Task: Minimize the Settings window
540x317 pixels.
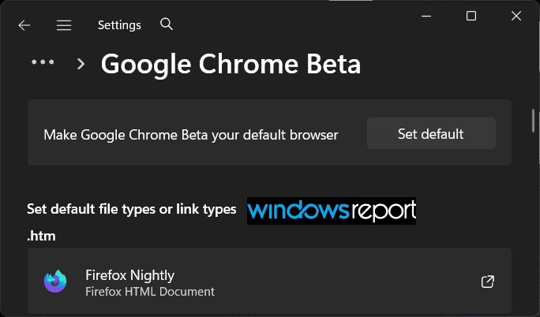Action: point(426,16)
